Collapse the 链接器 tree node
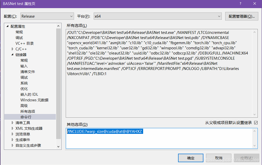Screen dimensions: 262x165 (x=12, y=55)
